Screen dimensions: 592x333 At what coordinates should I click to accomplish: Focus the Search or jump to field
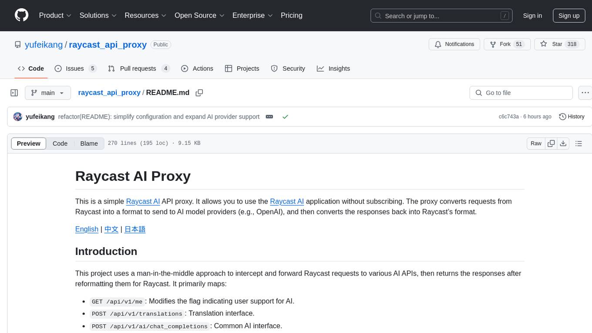tap(441, 16)
